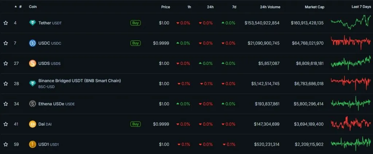Image resolution: width=373 pixels, height=154 pixels.
Task: Sort by the 7d change header
Action: click(x=233, y=7)
